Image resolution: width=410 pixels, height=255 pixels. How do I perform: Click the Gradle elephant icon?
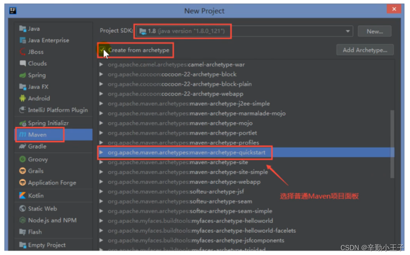pyautogui.click(x=23, y=146)
